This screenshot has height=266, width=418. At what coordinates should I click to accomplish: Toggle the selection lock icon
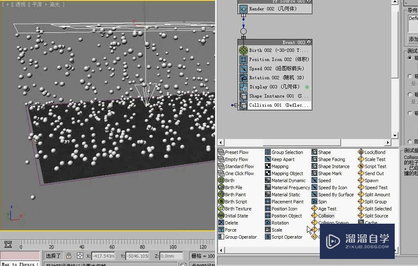(69, 256)
